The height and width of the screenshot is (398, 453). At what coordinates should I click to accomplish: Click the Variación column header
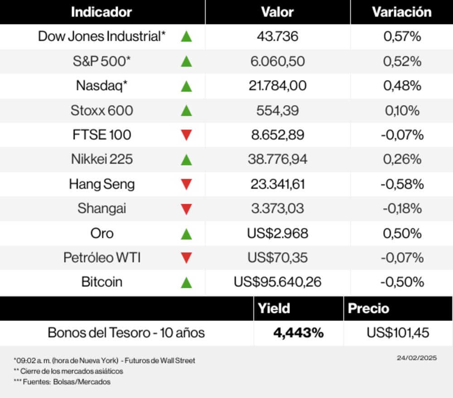(402, 12)
